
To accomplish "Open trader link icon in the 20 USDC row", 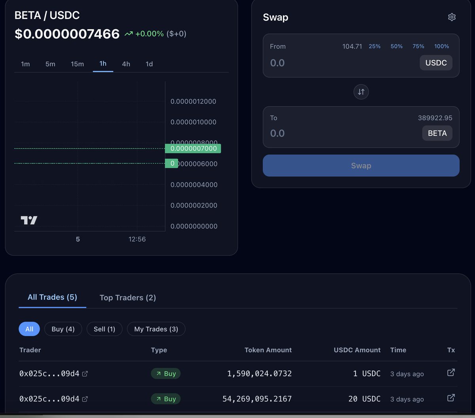I will point(85,399).
